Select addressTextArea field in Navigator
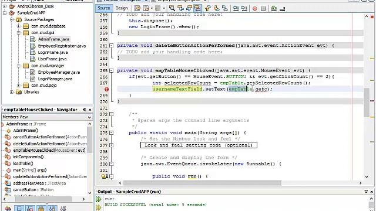 (x=39, y=183)
